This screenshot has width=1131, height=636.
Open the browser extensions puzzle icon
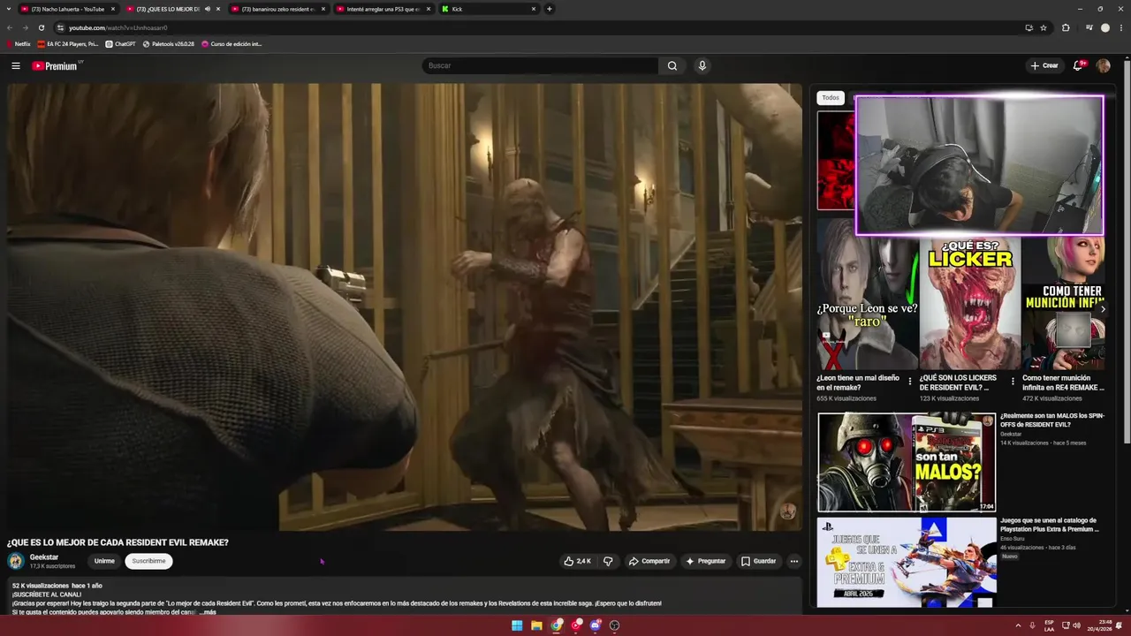1066,27
